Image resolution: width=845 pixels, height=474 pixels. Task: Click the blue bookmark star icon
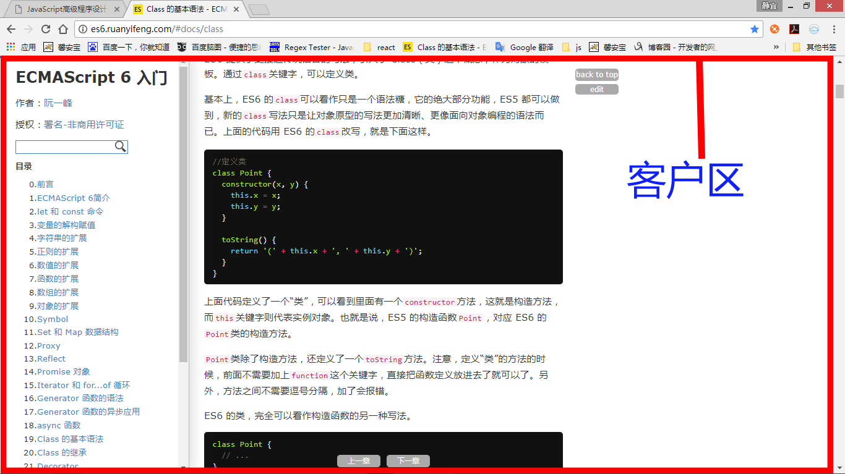(754, 29)
